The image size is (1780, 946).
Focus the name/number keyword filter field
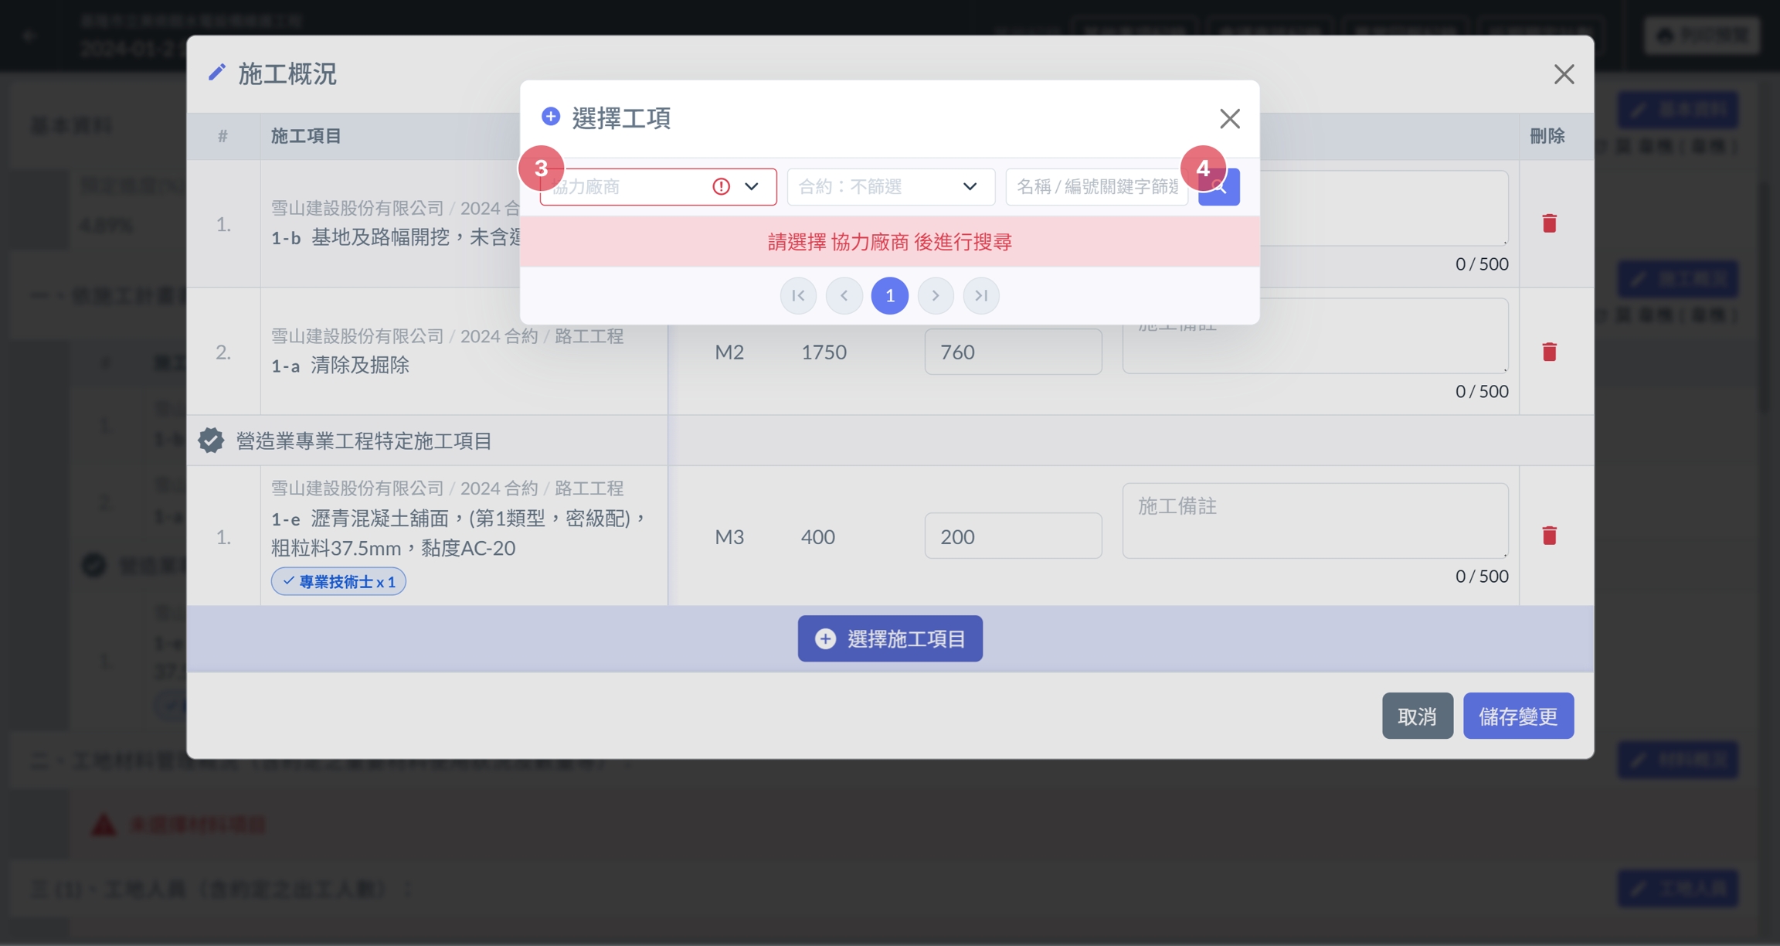click(1096, 187)
